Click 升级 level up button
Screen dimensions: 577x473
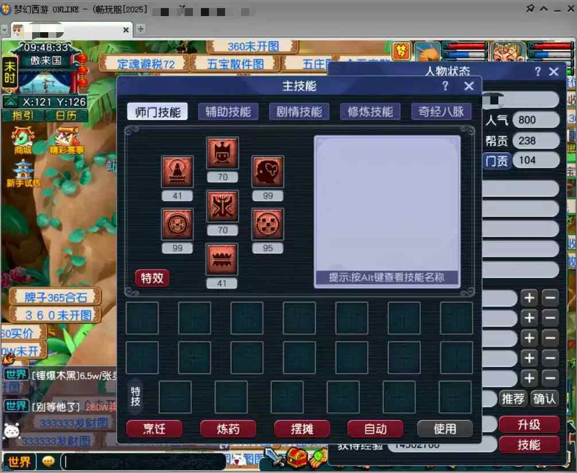(x=529, y=425)
